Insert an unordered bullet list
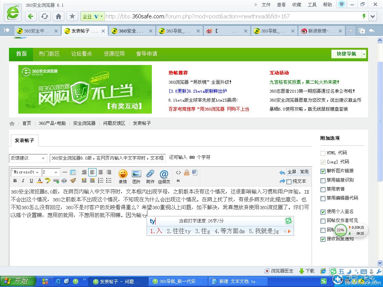The image size is (383, 287). click(x=109, y=180)
